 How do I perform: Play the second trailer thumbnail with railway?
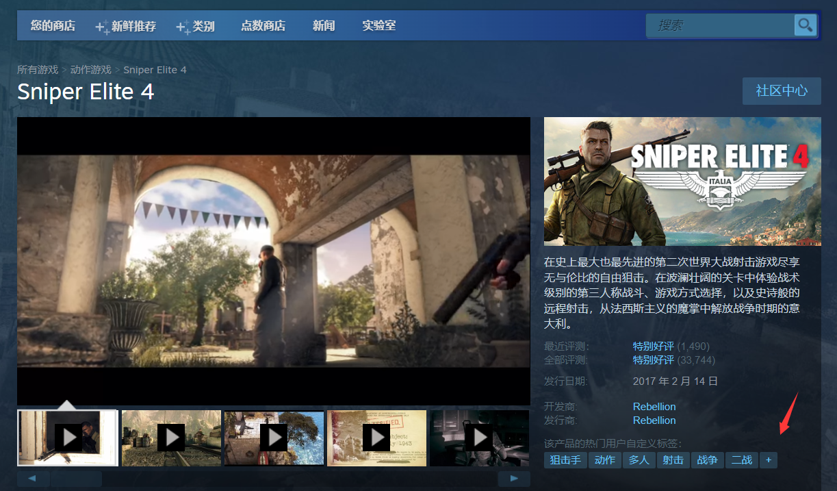[171, 438]
